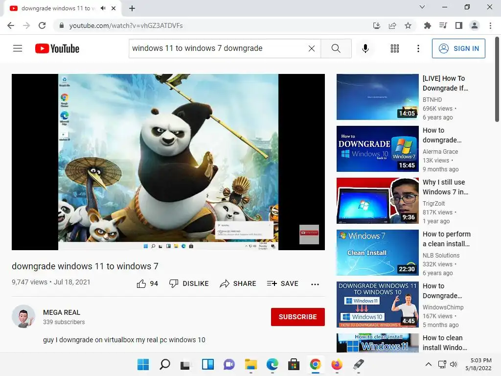Click the address bar URL

point(126,25)
